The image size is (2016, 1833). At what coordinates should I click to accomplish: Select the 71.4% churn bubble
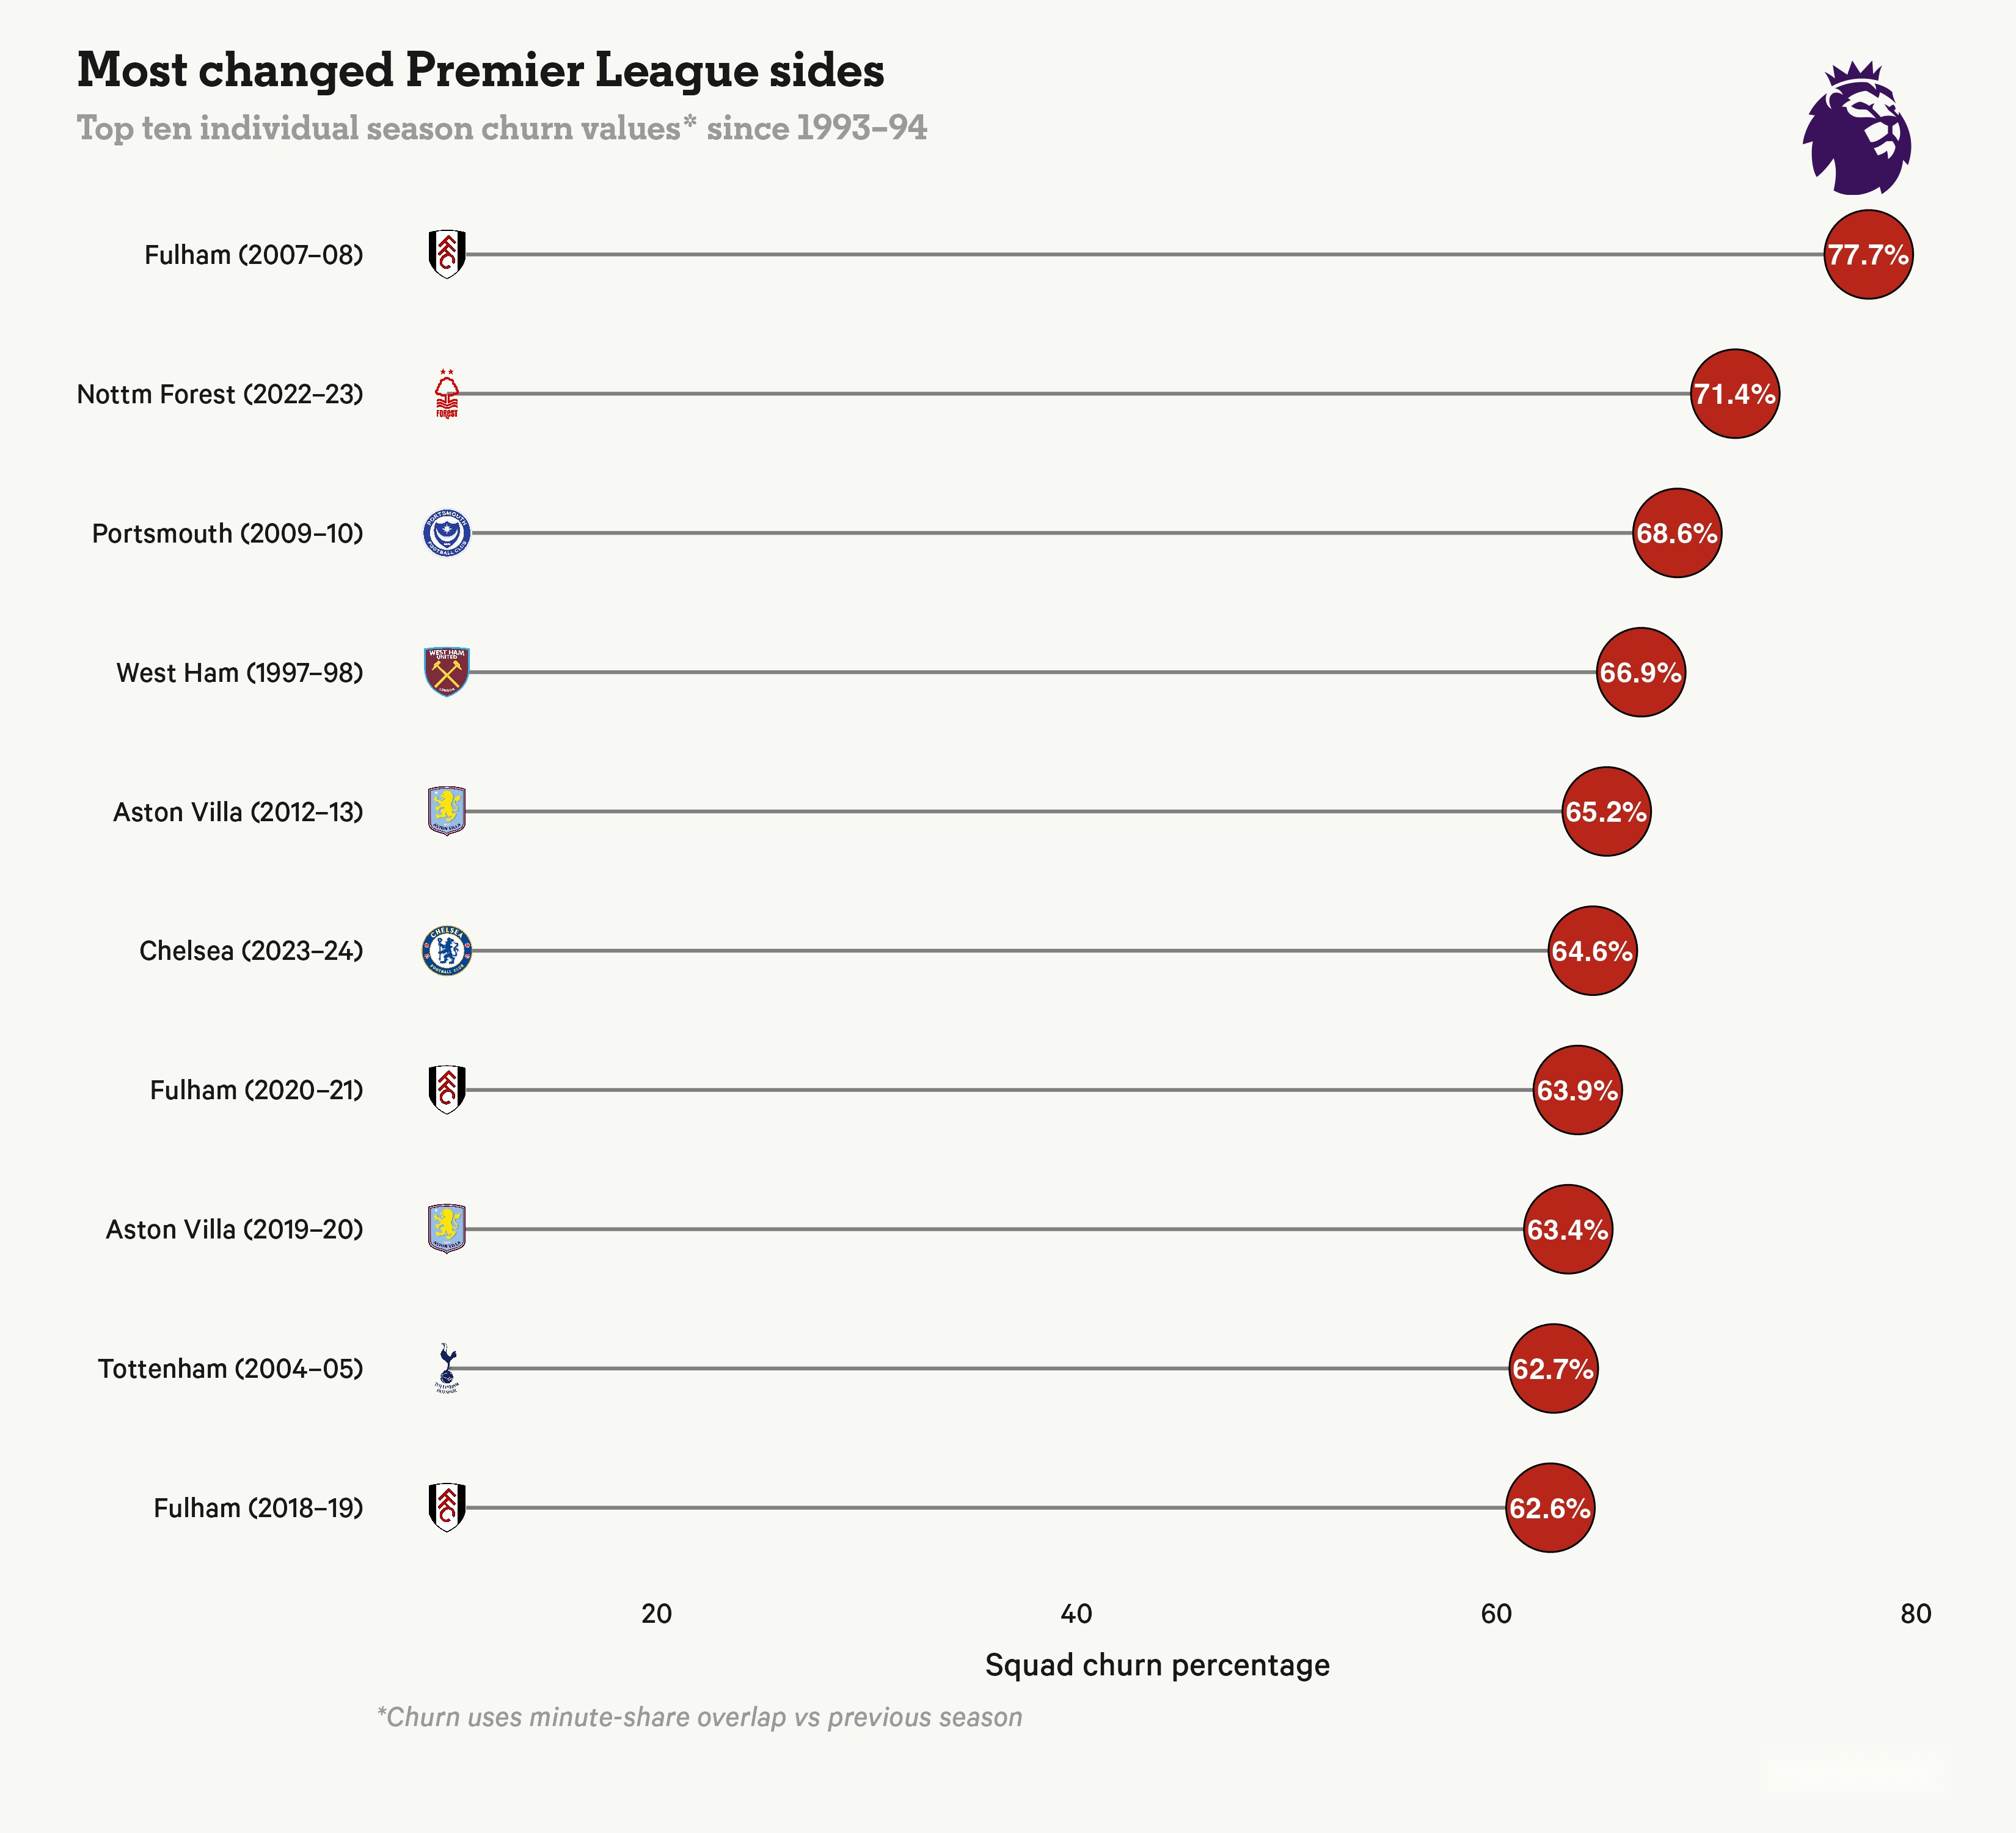pyautogui.click(x=1734, y=393)
